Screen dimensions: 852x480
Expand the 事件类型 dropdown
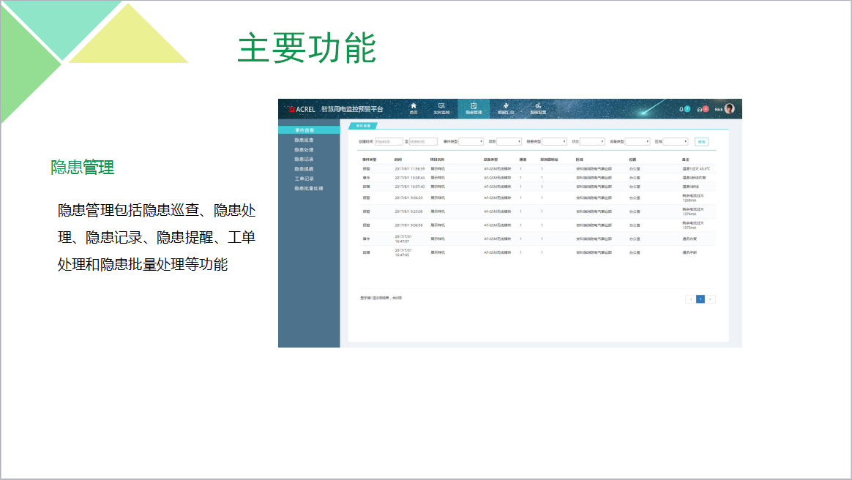point(471,142)
